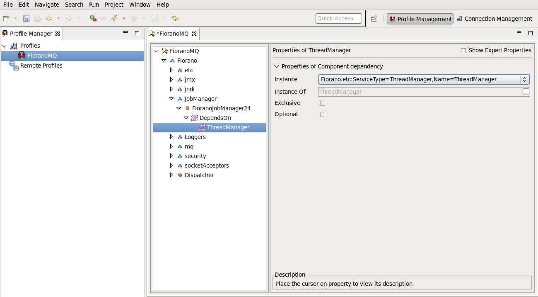Select the ThreadManager tree item
The width and height of the screenshot is (538, 297).
tap(210, 127)
